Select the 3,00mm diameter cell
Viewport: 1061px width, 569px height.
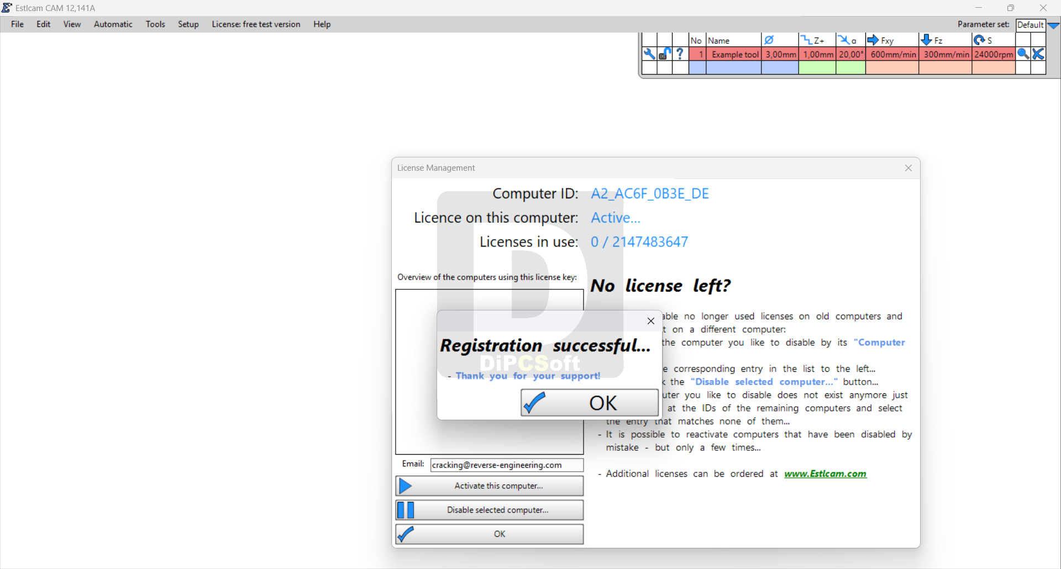click(780, 54)
